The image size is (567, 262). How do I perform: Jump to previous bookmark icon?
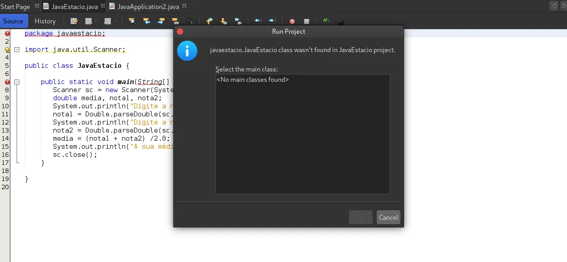209,21
